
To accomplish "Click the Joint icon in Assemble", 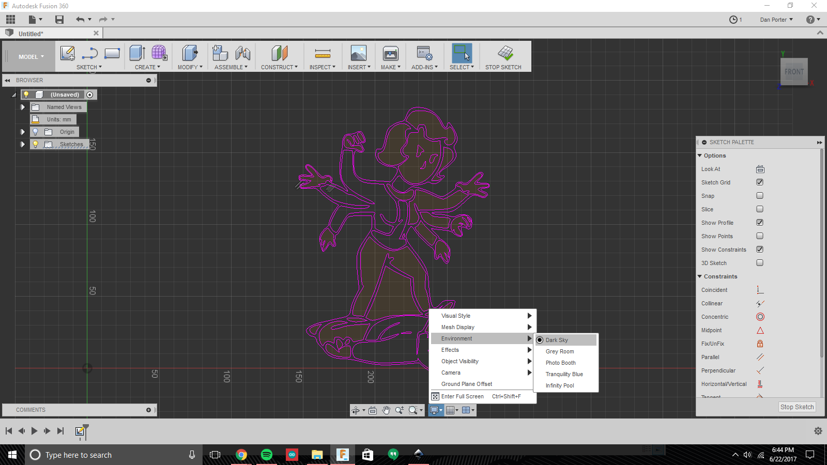I will [242, 53].
